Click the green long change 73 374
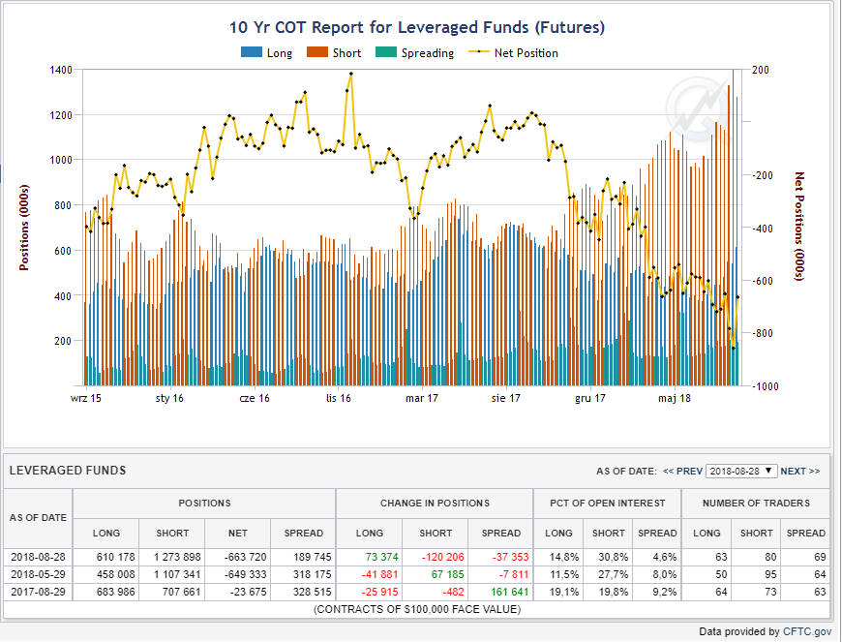Screen dimensions: 842x642 (x=381, y=557)
